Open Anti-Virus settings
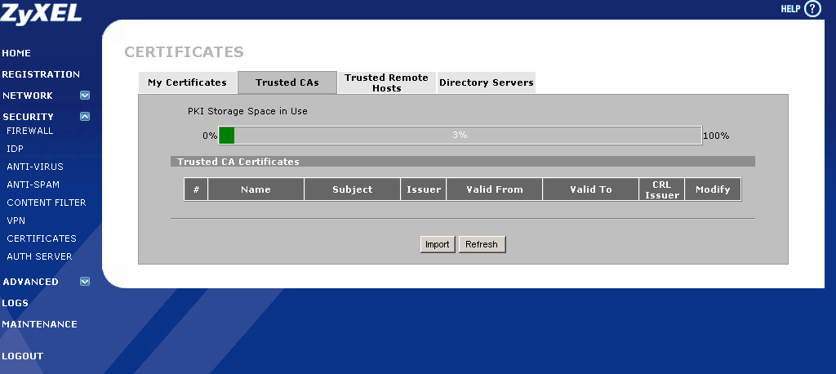The height and width of the screenshot is (374, 836). (35, 167)
